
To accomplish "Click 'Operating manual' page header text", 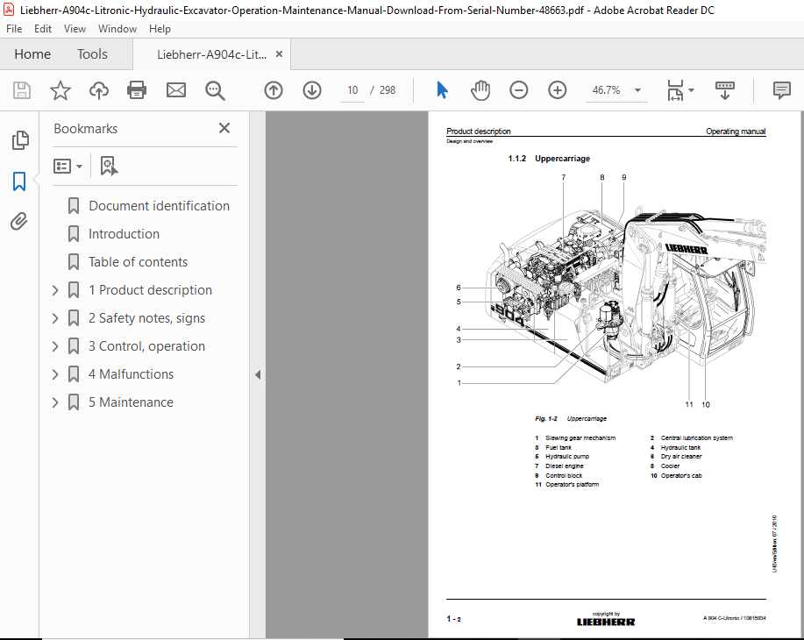I will pos(736,132).
